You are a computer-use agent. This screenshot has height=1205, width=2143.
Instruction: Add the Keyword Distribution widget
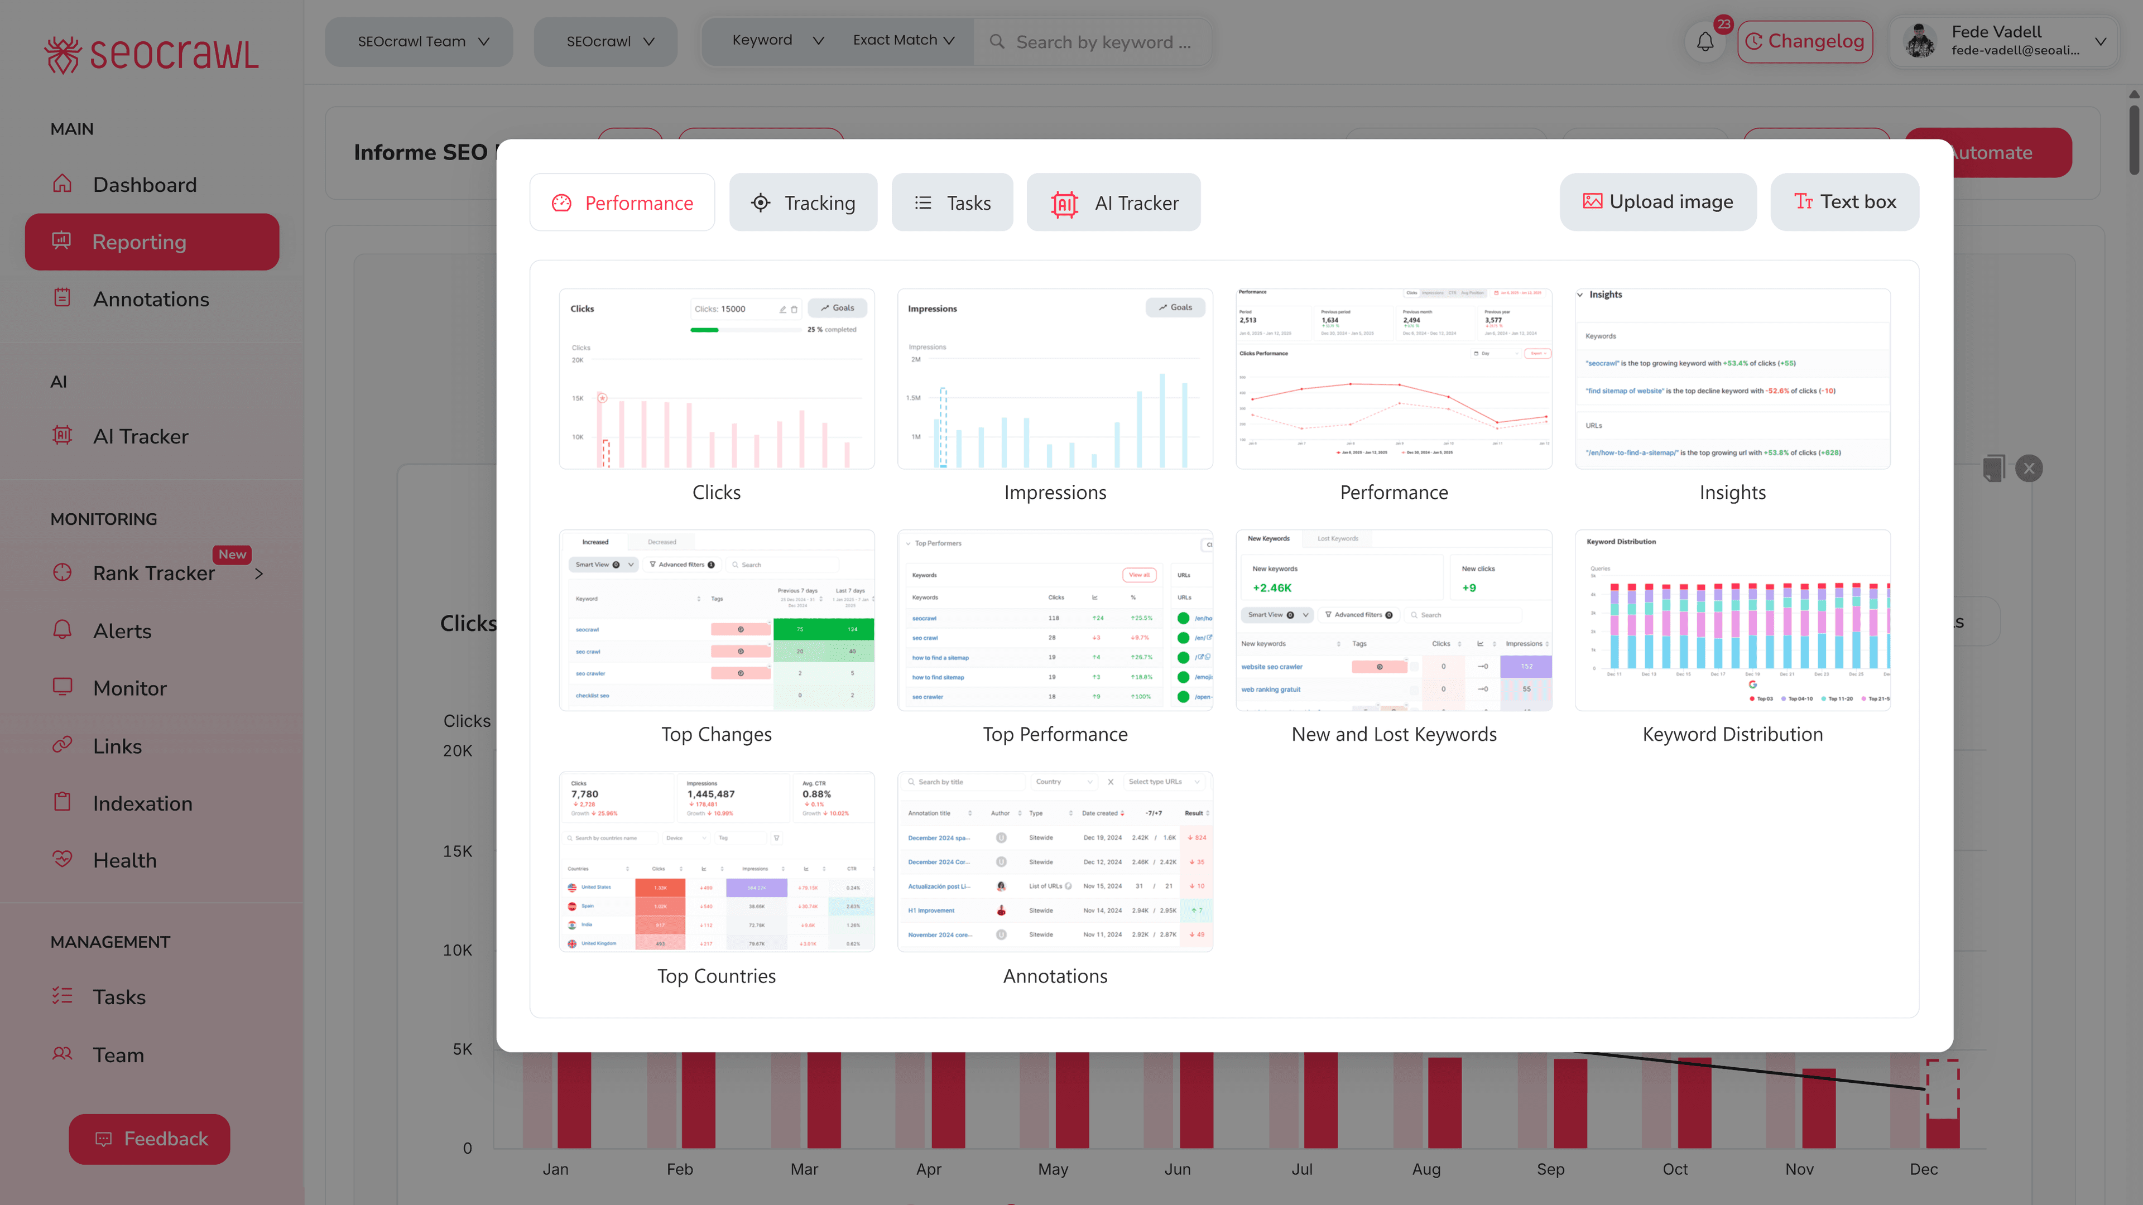pos(1733,620)
